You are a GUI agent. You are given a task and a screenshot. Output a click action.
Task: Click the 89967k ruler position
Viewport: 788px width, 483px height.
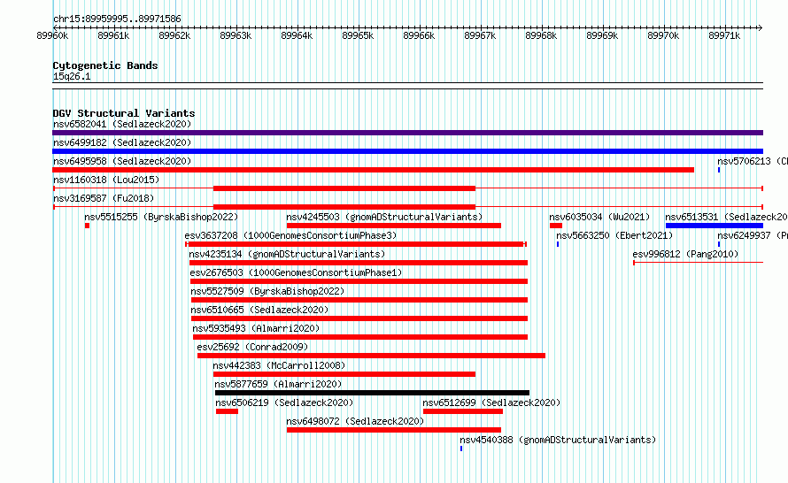tap(480, 35)
